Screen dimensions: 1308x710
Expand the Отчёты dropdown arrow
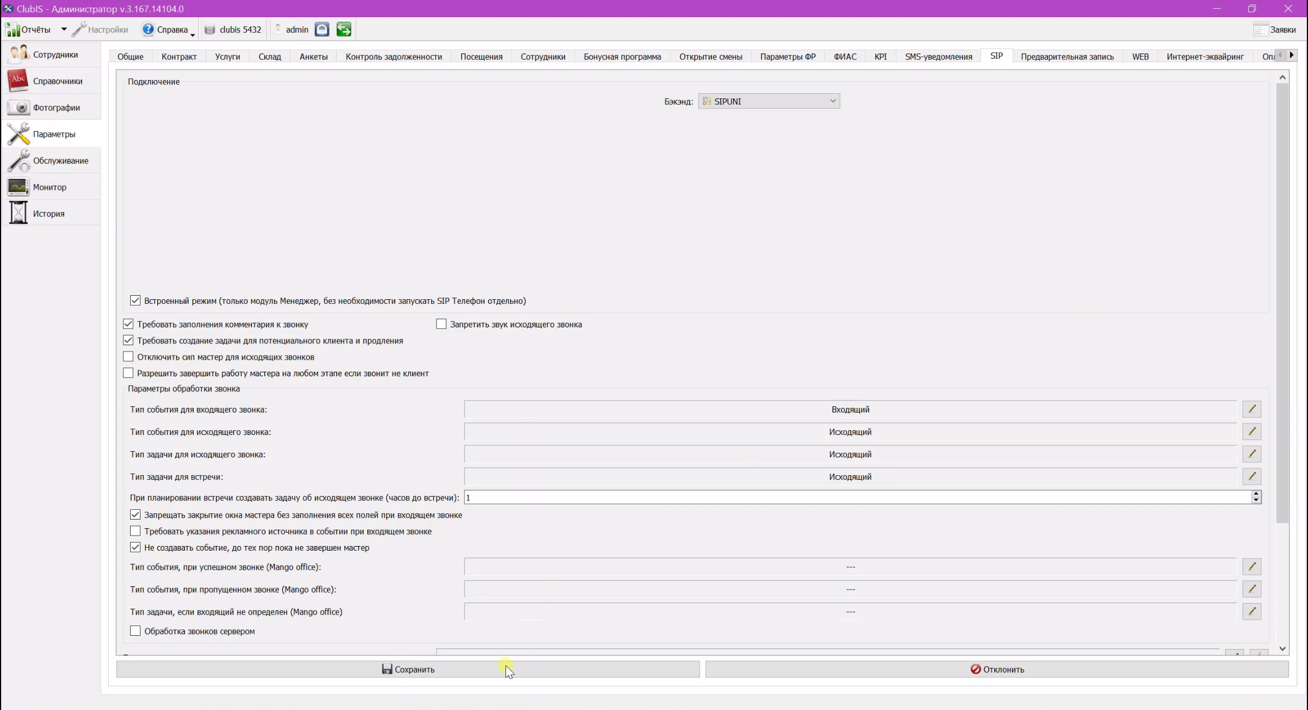tap(64, 29)
